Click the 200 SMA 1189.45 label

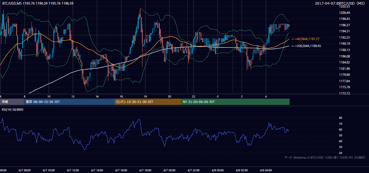tap(306, 46)
